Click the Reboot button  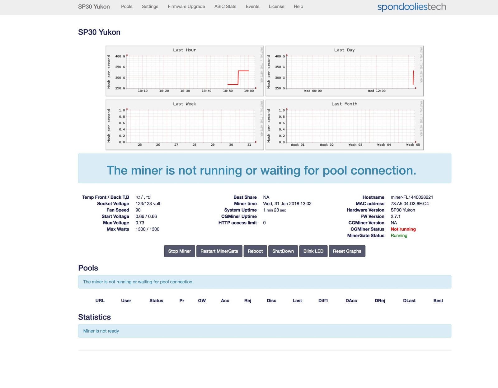(255, 251)
